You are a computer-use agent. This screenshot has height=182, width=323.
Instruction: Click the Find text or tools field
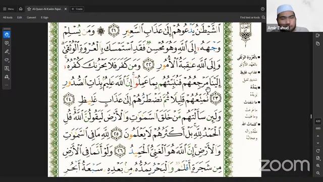pyautogui.click(x=250, y=18)
